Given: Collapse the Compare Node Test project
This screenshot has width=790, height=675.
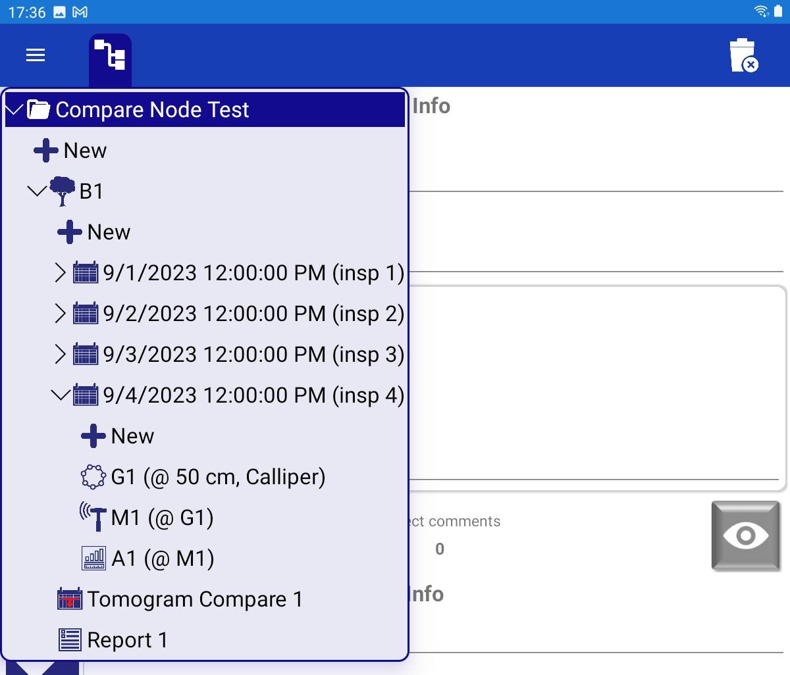Looking at the screenshot, I should point(14,109).
